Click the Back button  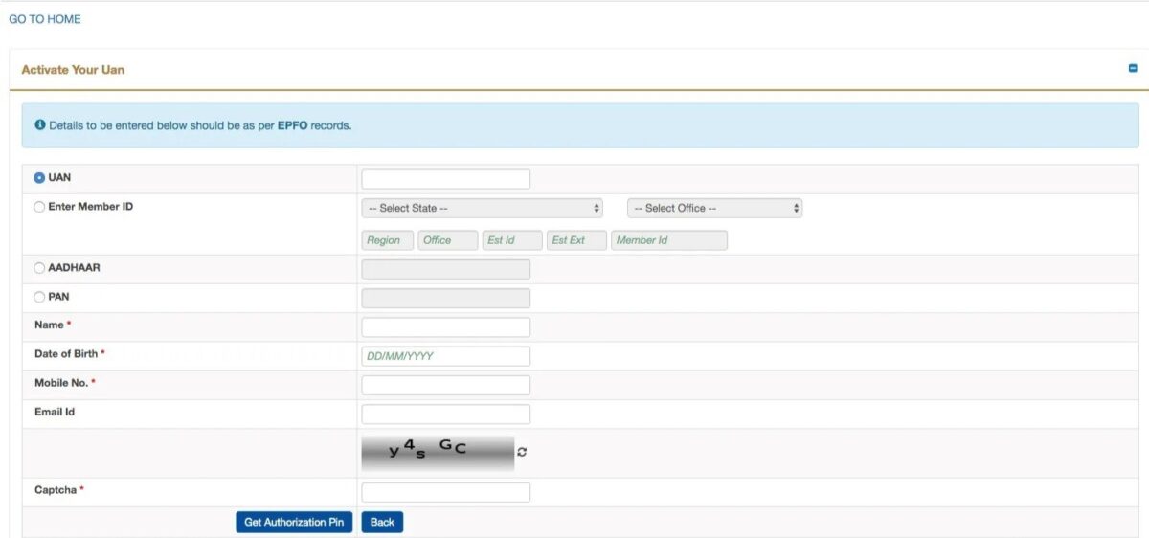coord(382,522)
